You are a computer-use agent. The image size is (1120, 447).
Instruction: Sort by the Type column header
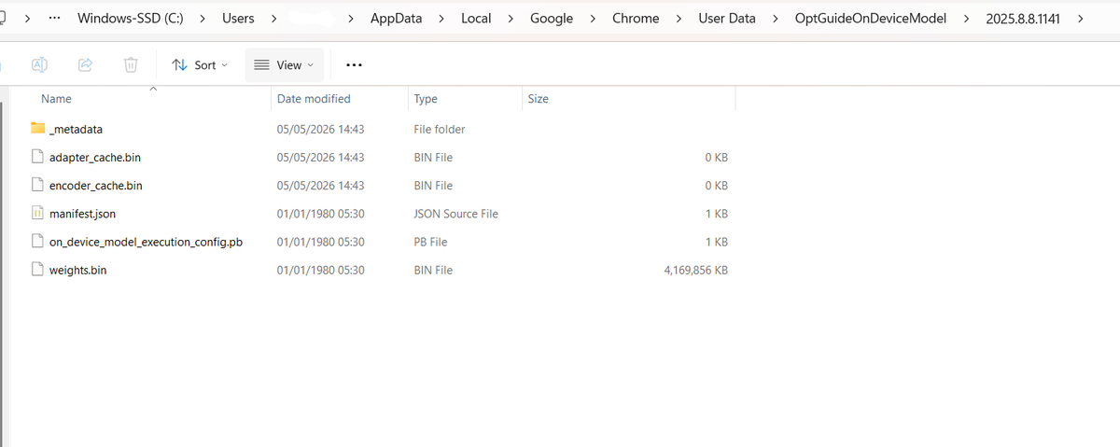[x=426, y=99]
